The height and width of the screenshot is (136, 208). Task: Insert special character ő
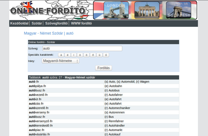click(93, 55)
